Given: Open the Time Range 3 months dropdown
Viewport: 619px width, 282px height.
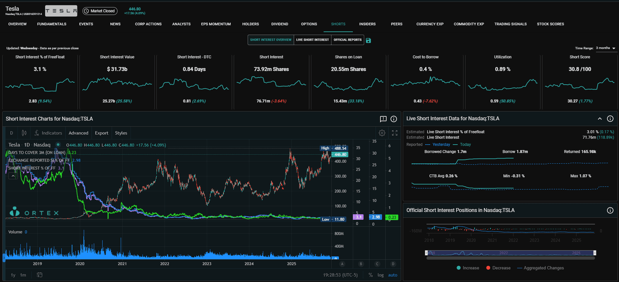Looking at the screenshot, I should (x=605, y=48).
